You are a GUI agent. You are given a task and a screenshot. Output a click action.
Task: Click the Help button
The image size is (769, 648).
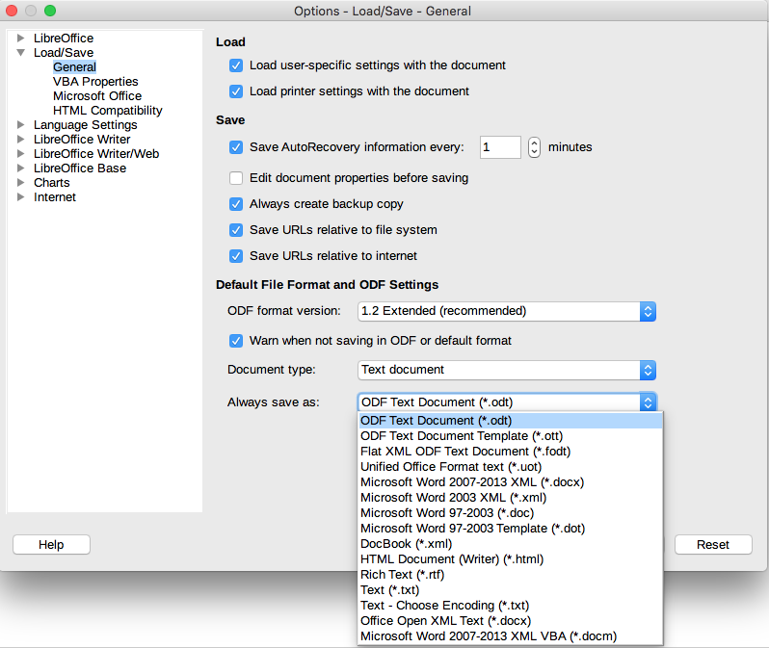pos(51,545)
